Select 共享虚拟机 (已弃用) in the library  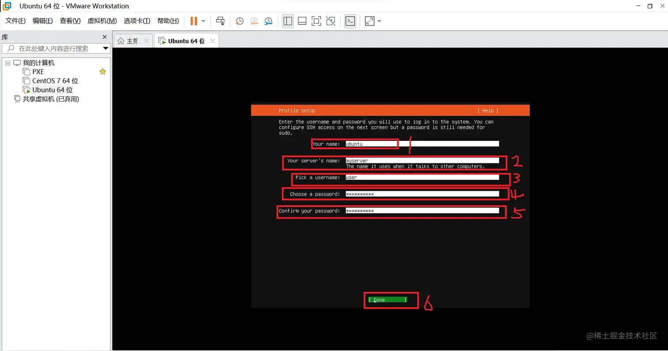(51, 99)
